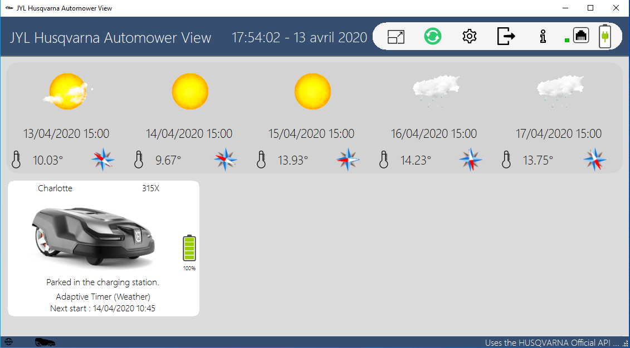Open settings via the gear icon
The height and width of the screenshot is (348, 630).
469,37
